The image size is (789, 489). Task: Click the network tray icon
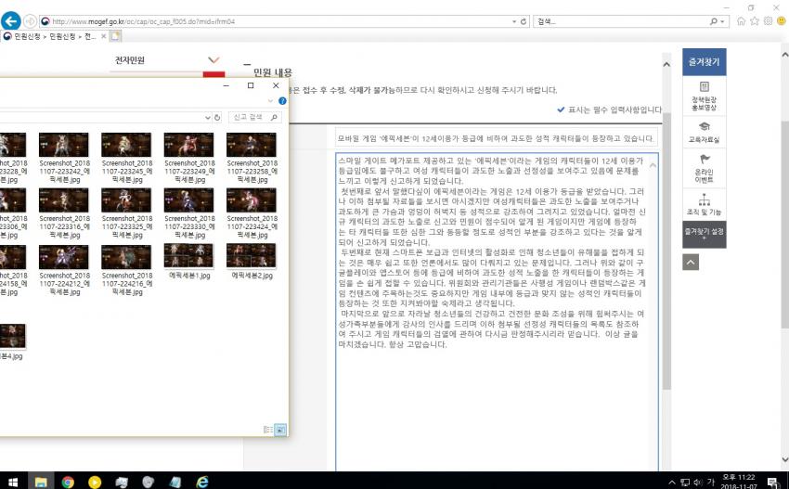[685, 482]
